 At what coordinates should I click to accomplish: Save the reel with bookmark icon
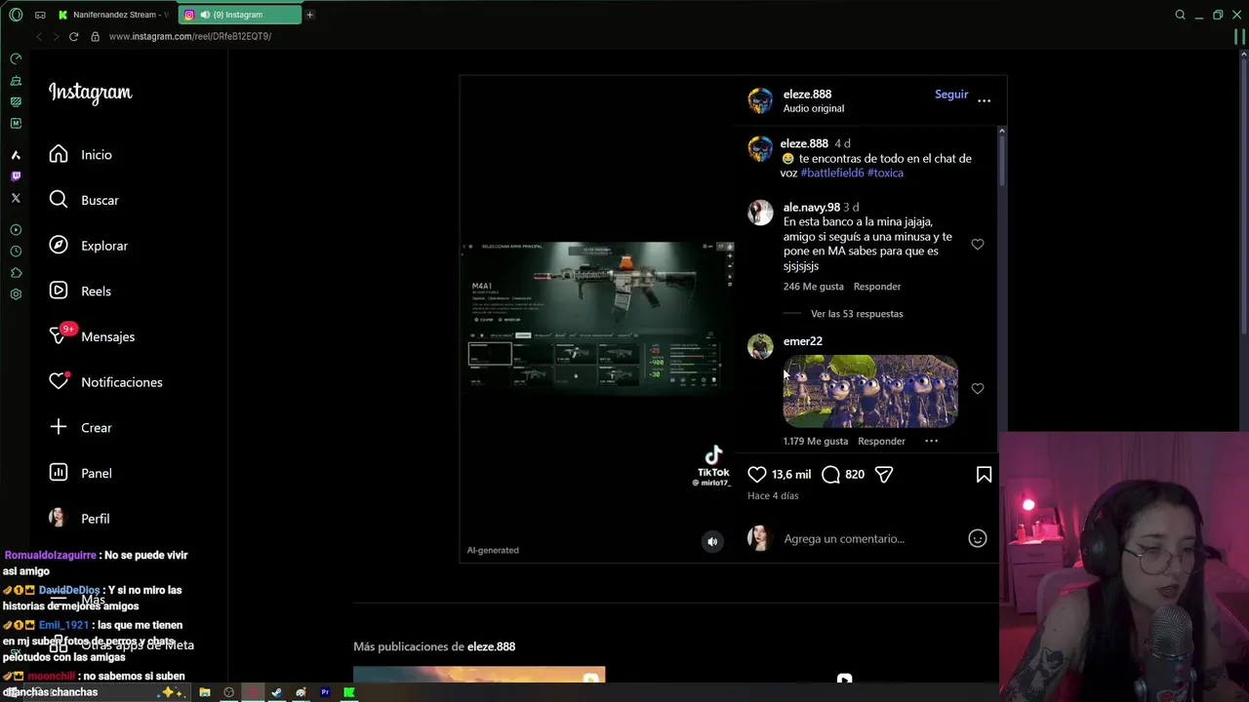[984, 474]
